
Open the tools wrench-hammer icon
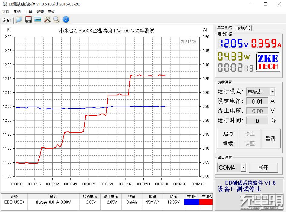click(x=47, y=19)
